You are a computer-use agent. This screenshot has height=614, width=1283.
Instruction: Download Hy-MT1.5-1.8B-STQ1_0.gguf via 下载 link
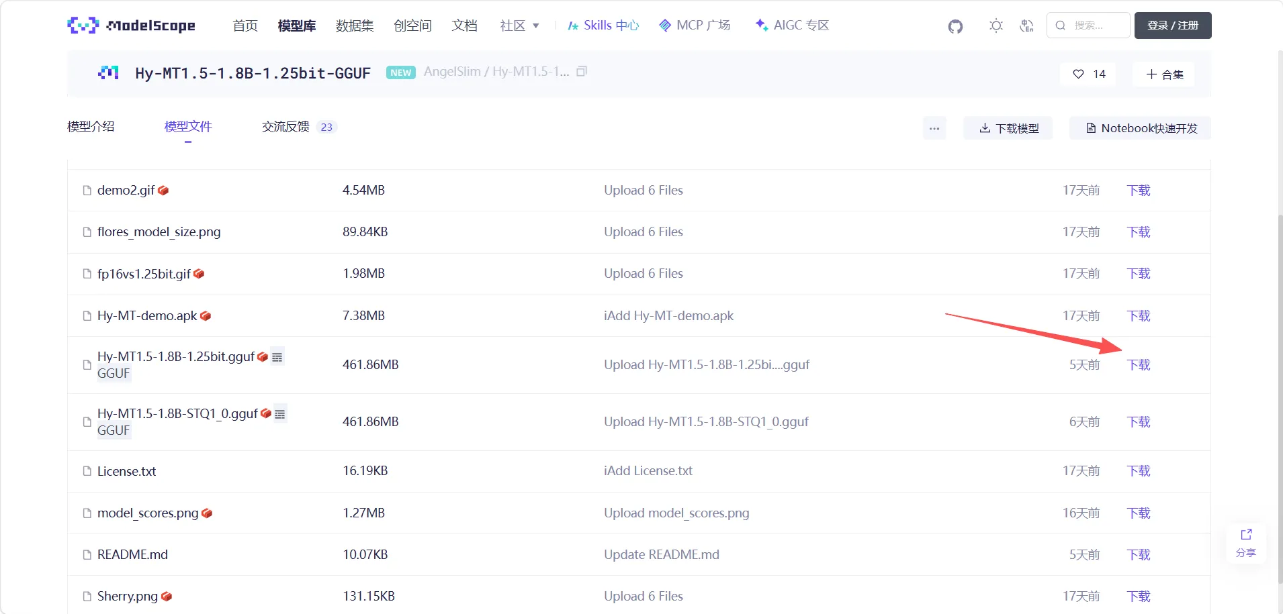tap(1139, 422)
